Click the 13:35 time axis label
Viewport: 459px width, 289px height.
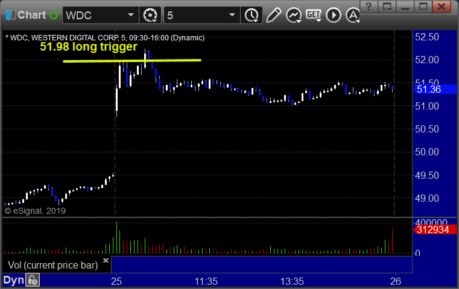[292, 281]
